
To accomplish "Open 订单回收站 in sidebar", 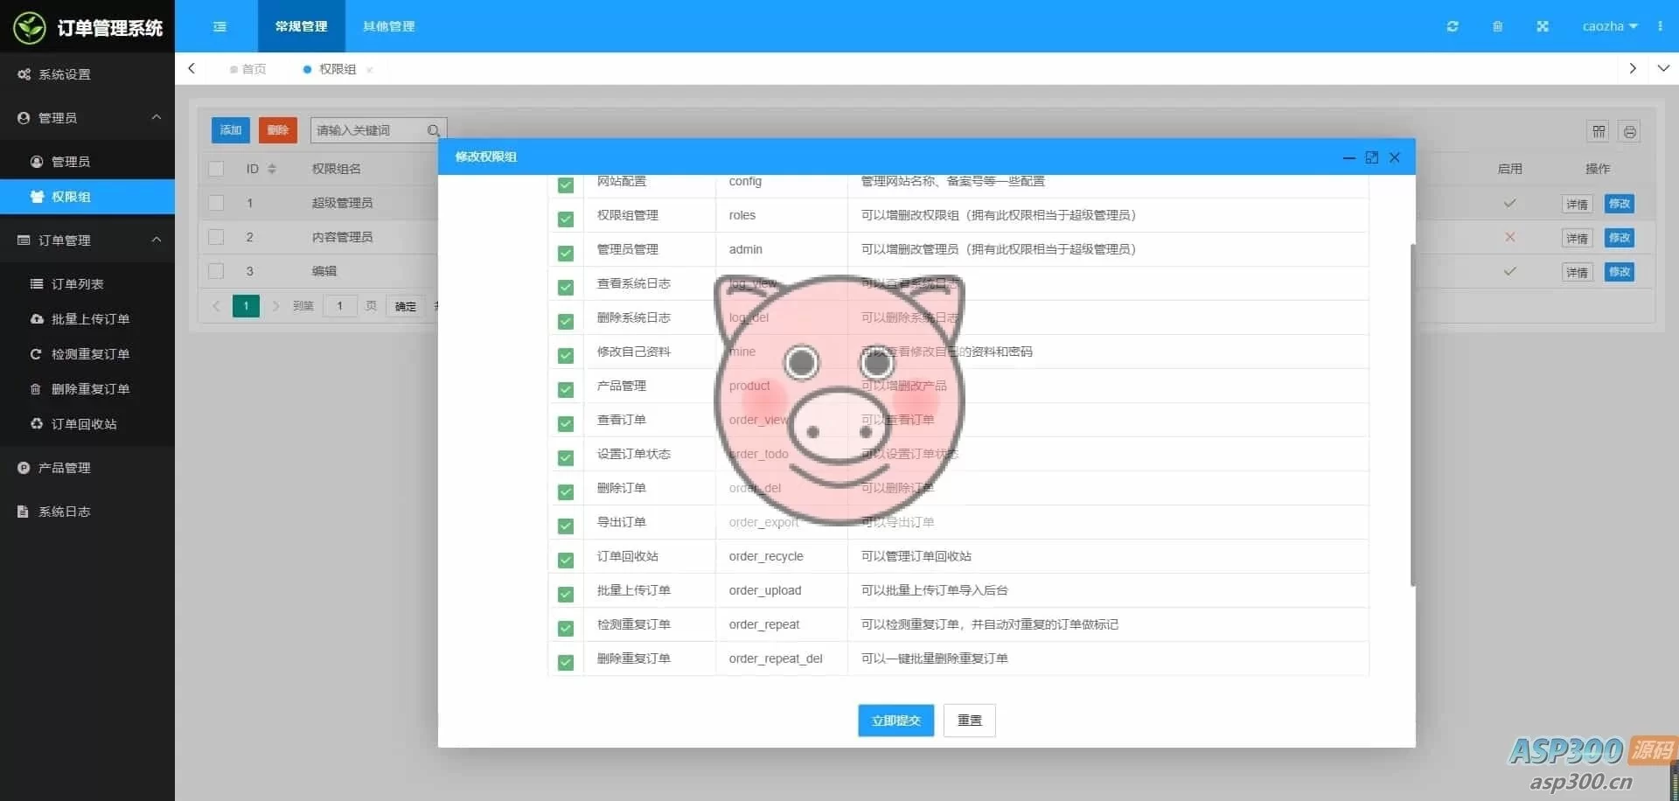I will [x=87, y=424].
